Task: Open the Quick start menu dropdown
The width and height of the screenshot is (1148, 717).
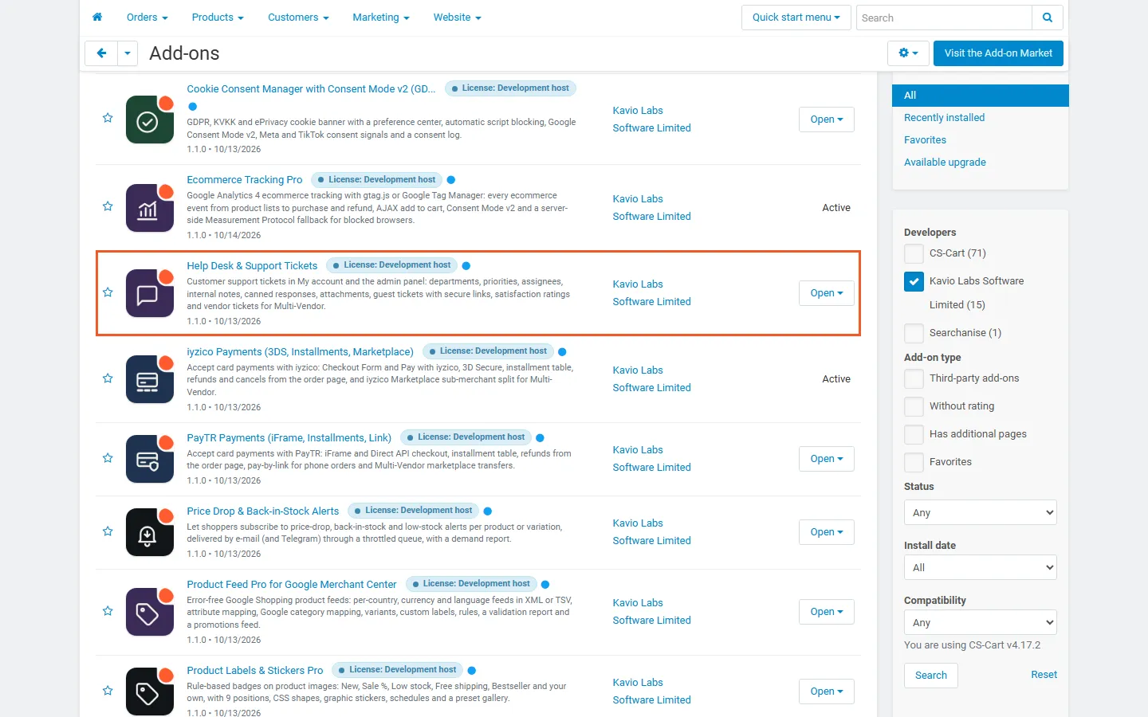Action: click(796, 18)
